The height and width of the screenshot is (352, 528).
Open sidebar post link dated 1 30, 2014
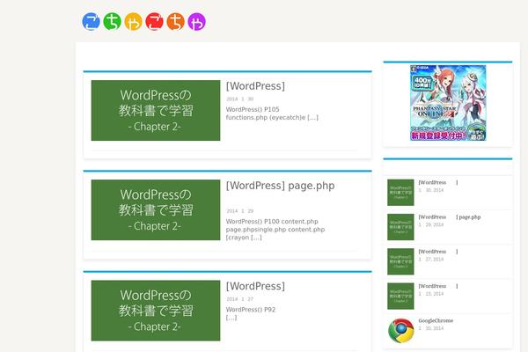438,182
